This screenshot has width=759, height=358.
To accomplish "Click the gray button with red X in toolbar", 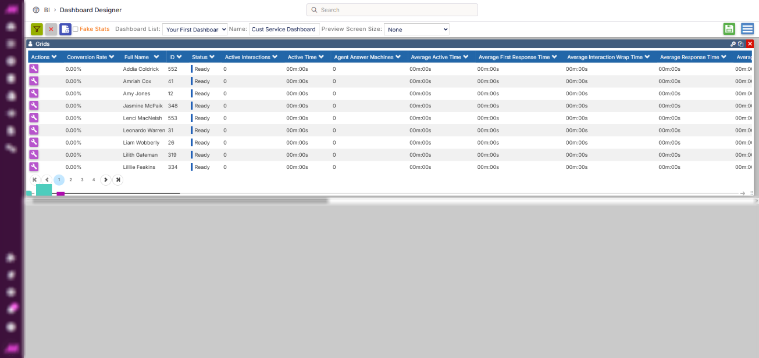I will (x=51, y=29).
